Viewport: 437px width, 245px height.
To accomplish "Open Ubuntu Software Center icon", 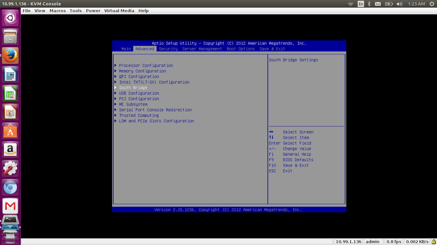I will (x=10, y=131).
